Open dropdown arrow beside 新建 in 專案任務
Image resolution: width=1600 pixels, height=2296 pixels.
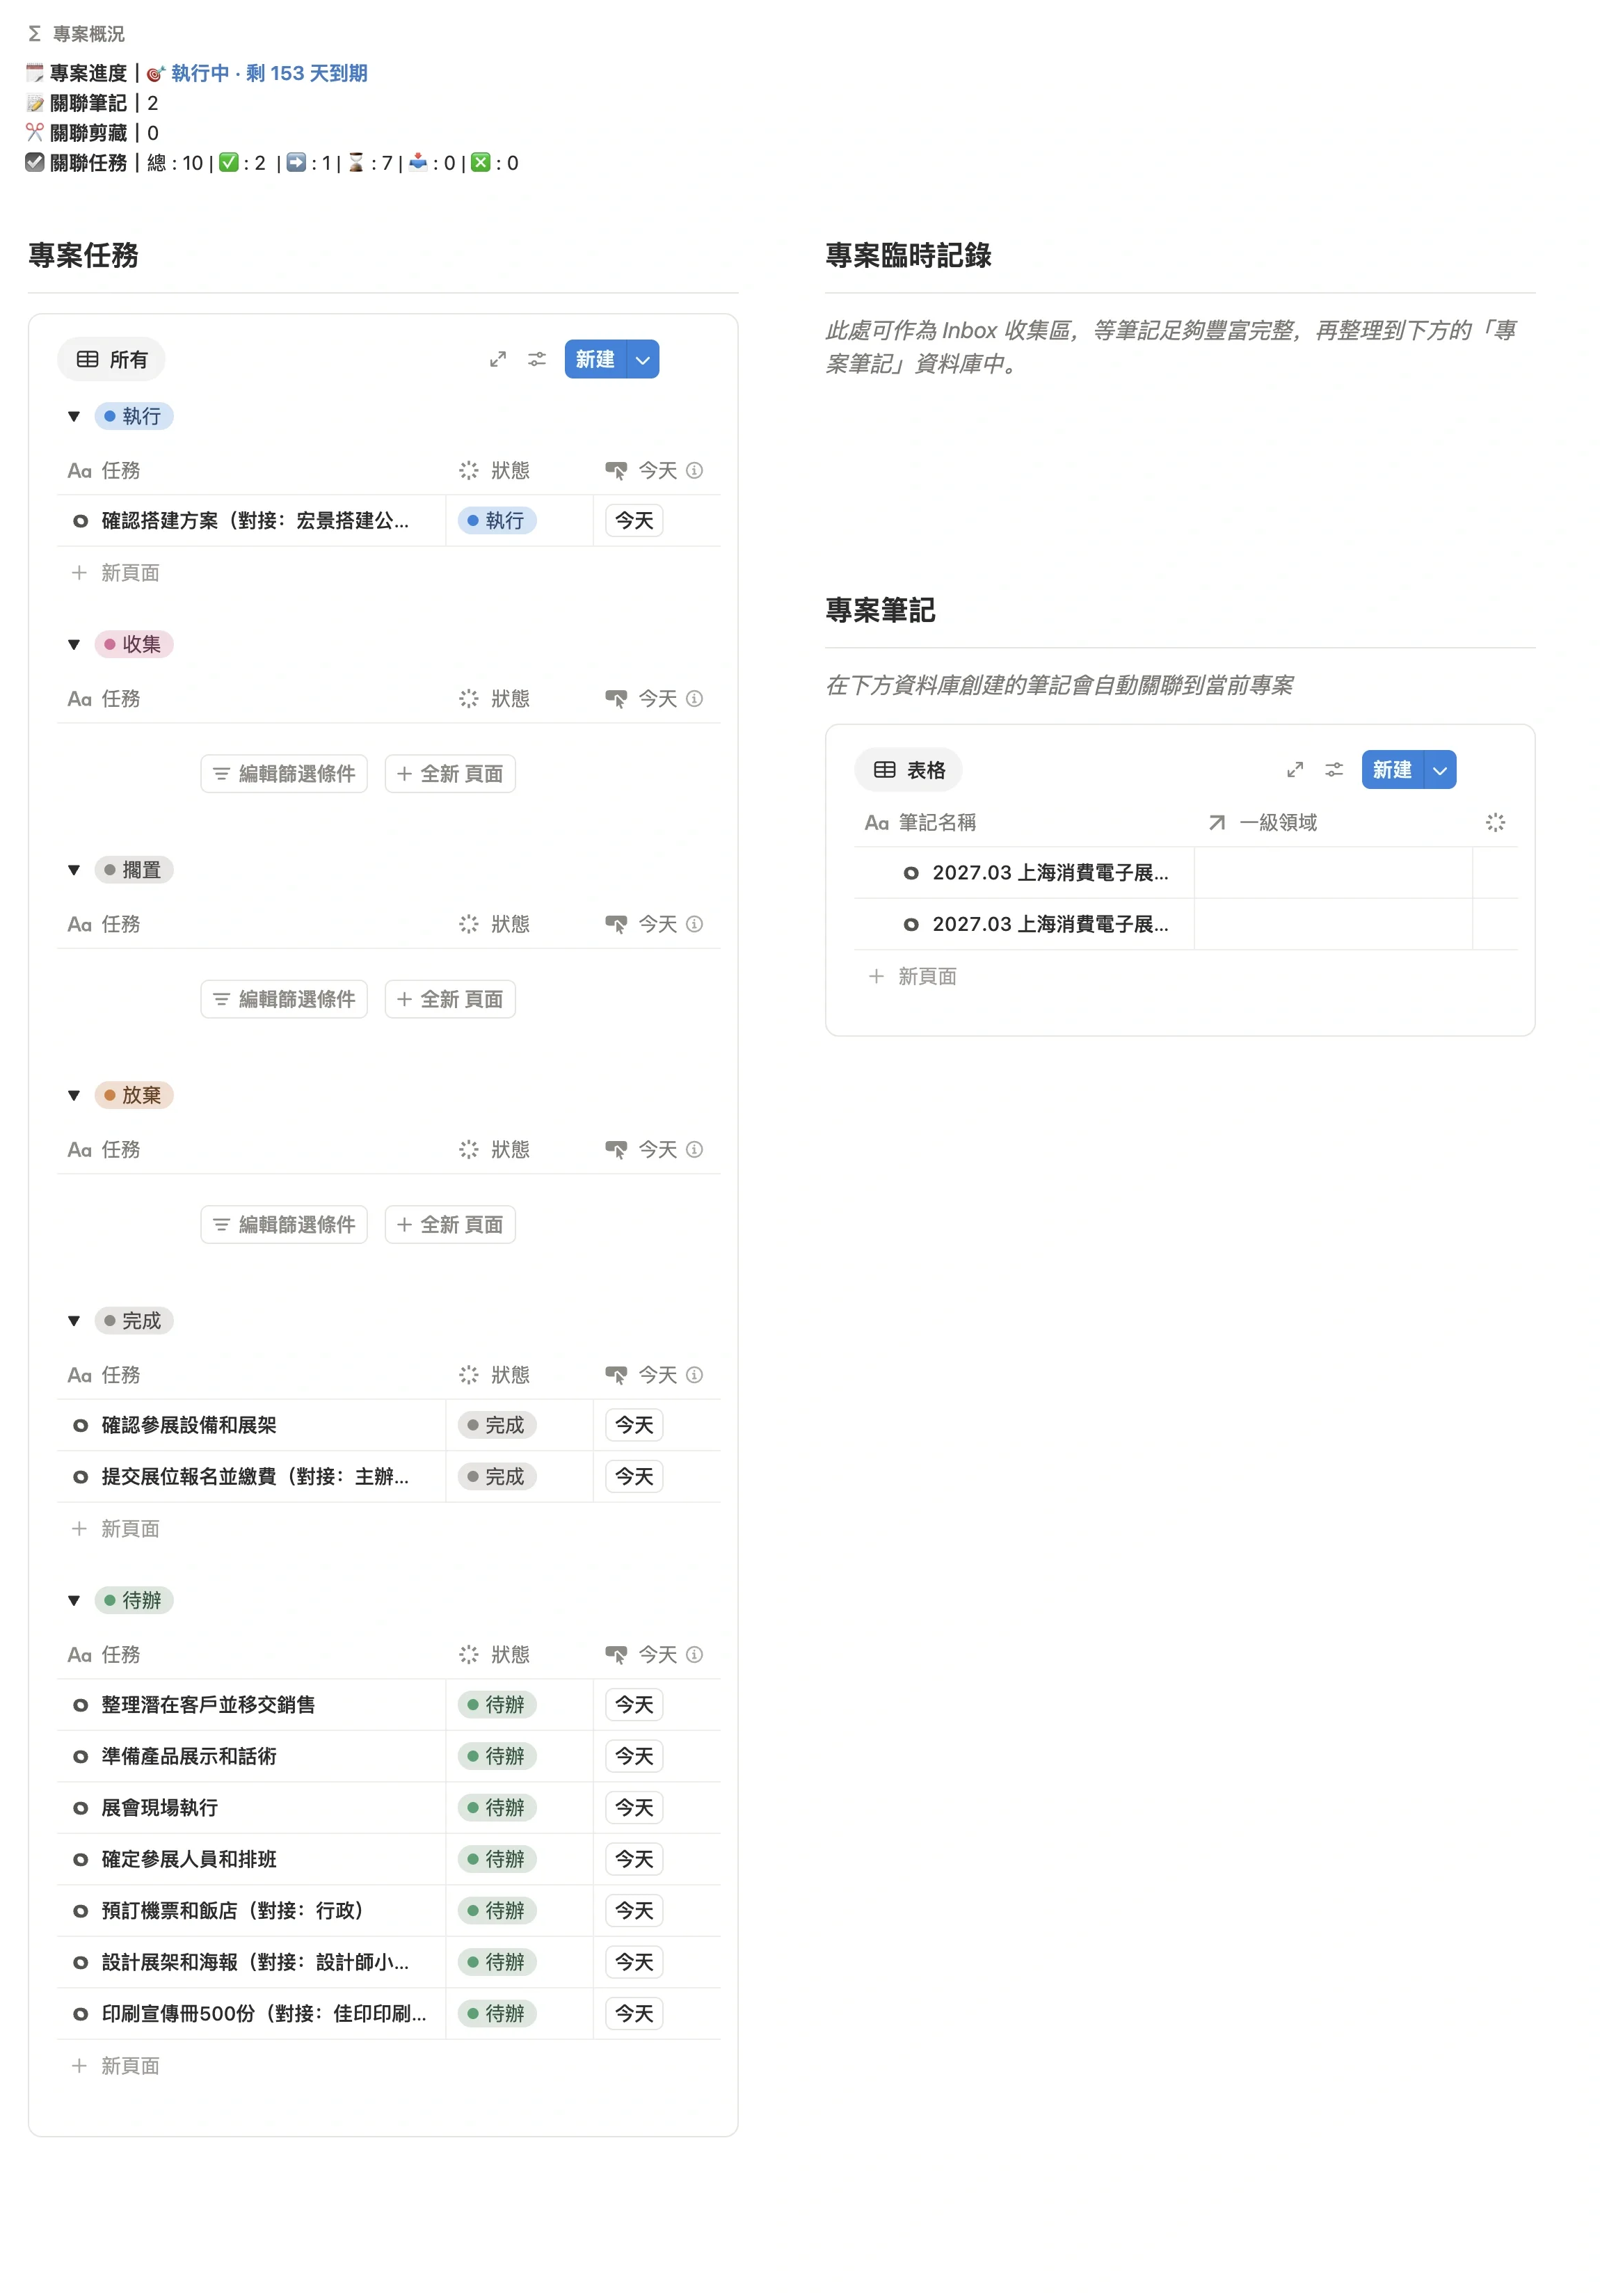643,359
